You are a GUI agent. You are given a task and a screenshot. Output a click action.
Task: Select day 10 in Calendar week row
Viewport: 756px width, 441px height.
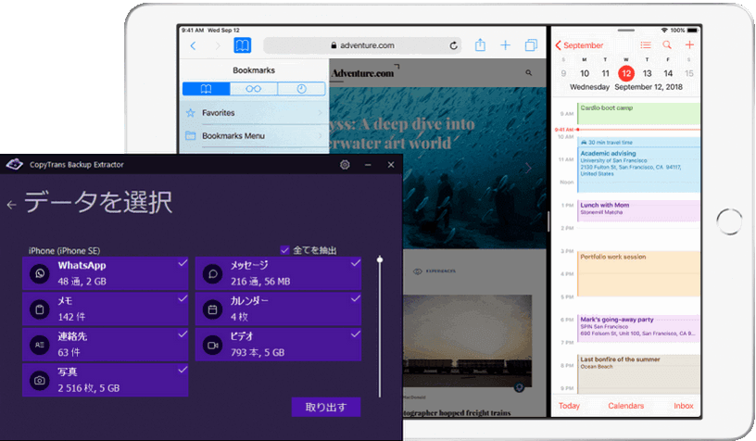(x=585, y=73)
